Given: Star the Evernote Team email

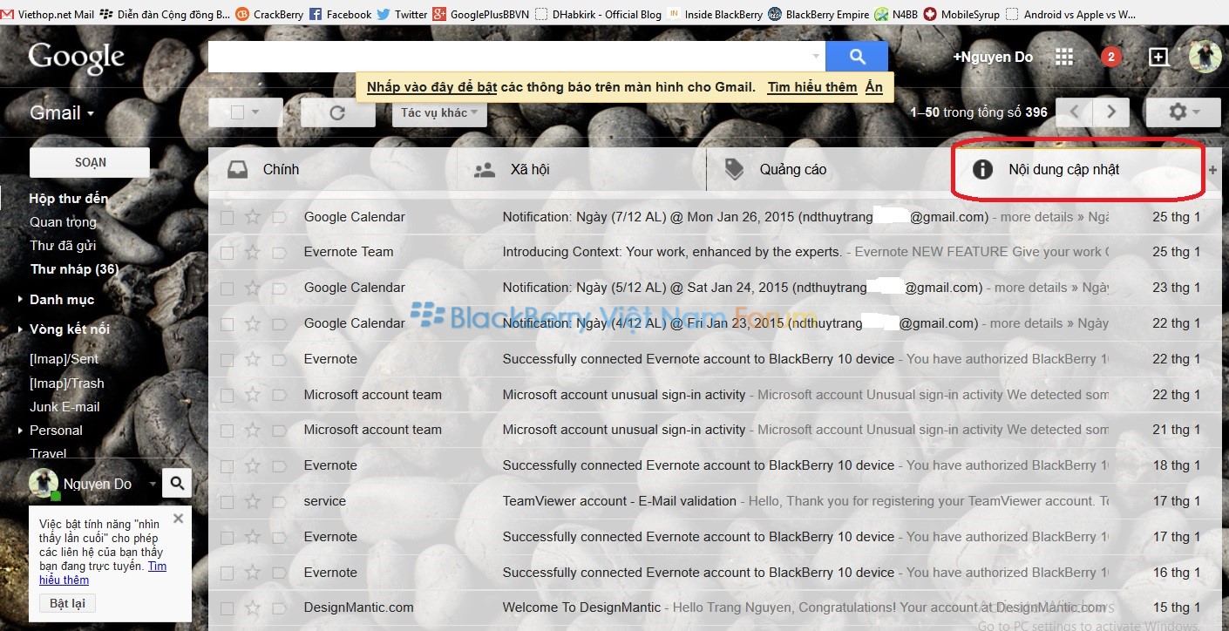Looking at the screenshot, I should tap(252, 252).
